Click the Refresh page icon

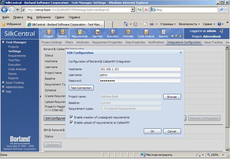point(139,10)
